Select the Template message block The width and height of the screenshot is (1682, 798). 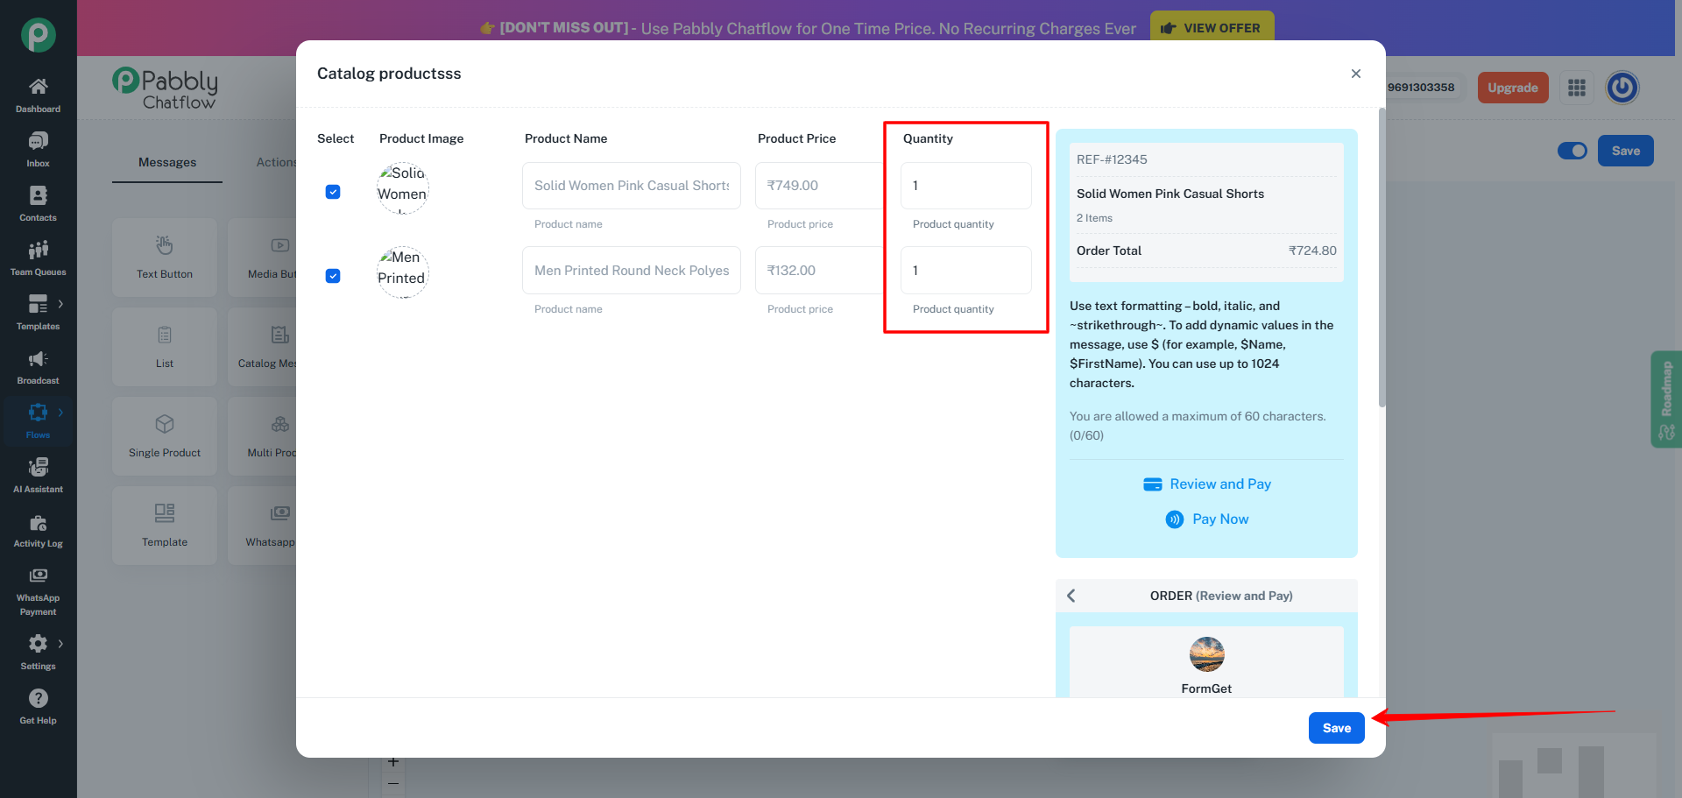click(165, 526)
